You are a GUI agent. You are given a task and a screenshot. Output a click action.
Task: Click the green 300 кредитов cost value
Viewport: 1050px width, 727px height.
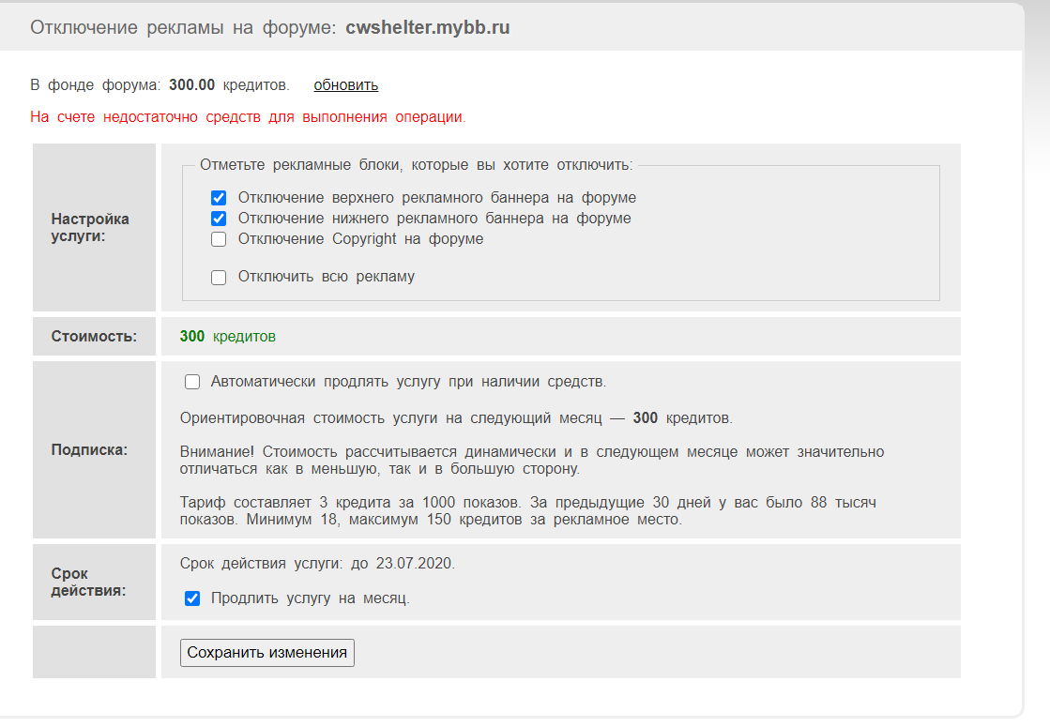[x=228, y=336]
